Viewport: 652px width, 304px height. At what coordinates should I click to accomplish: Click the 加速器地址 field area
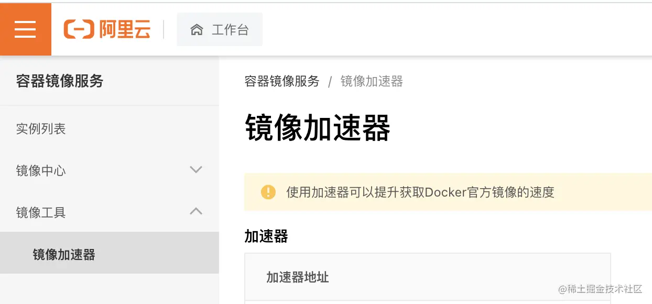pos(297,277)
